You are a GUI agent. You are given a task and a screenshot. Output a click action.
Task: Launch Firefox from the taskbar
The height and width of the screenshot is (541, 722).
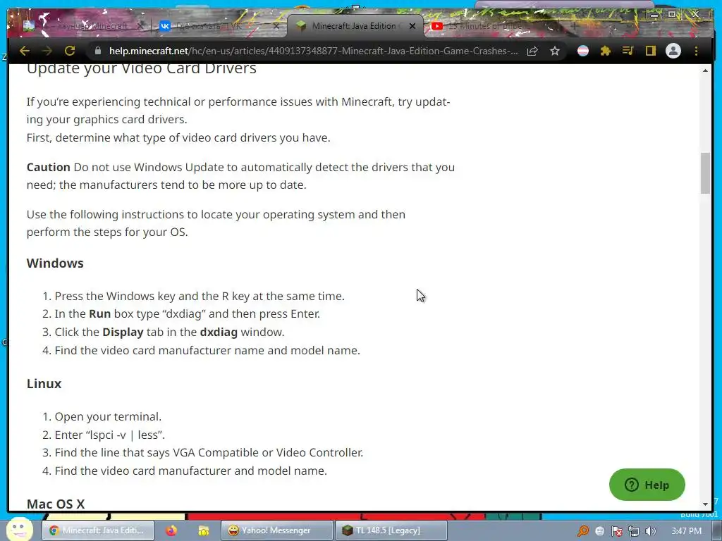[171, 530]
